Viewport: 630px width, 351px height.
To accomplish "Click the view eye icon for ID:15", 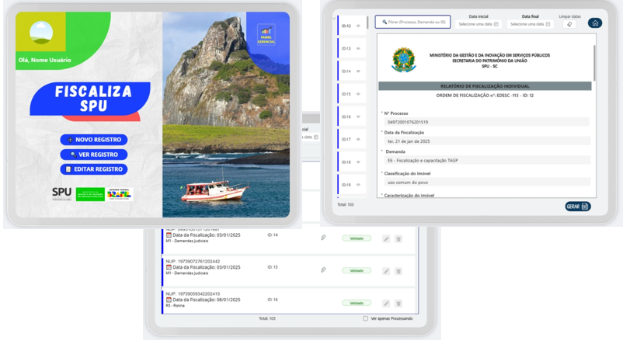I will point(358,94).
